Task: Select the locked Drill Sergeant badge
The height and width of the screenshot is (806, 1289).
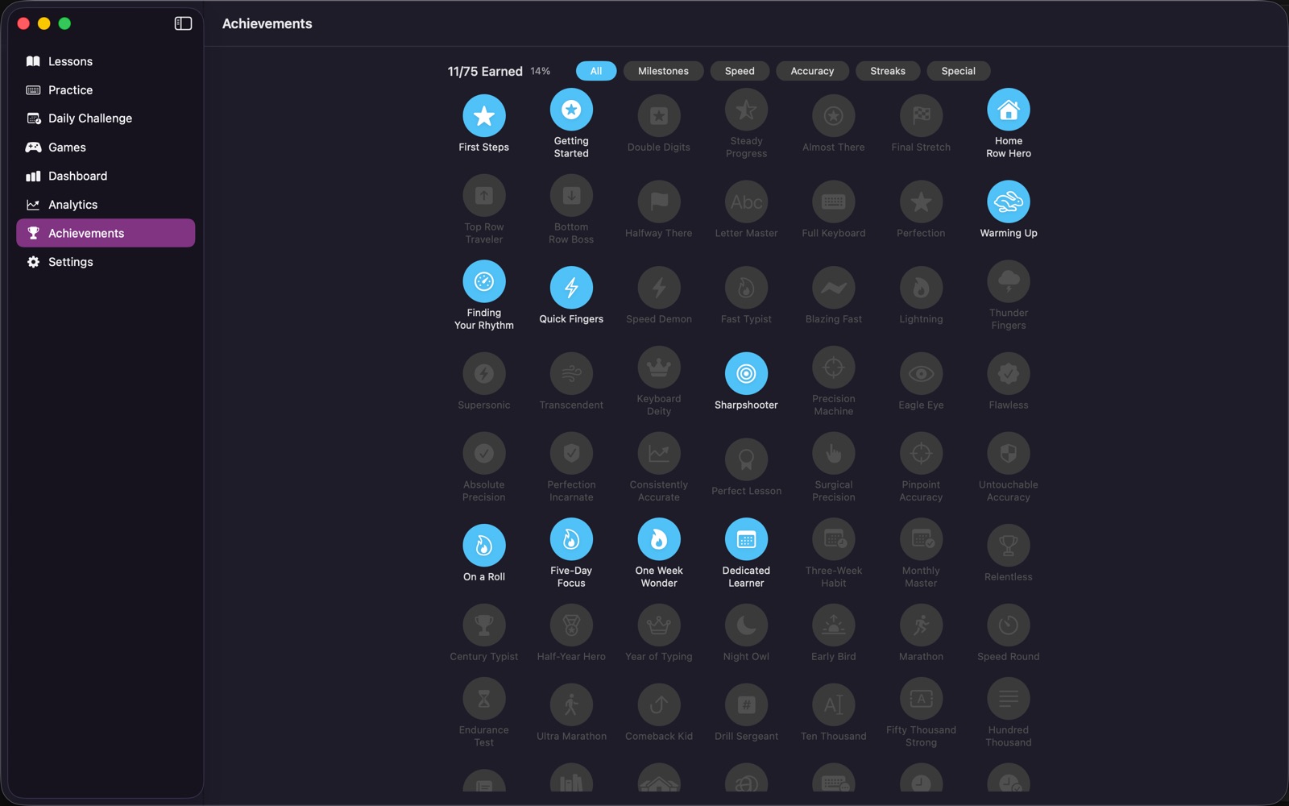Action: [x=746, y=705]
